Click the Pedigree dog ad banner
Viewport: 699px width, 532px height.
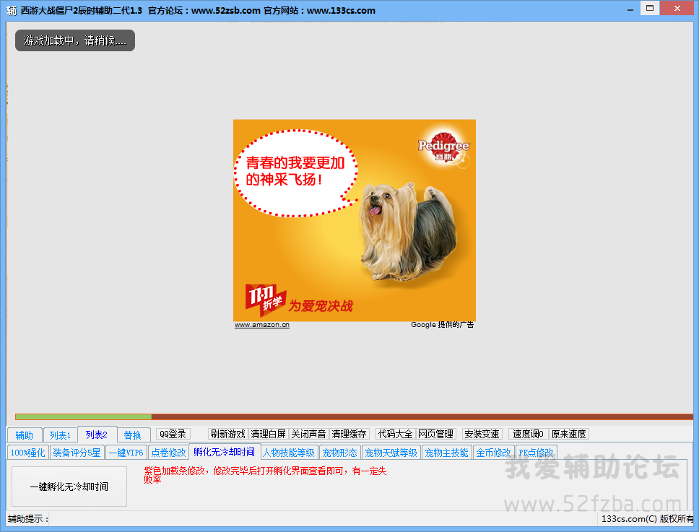pyautogui.click(x=355, y=221)
